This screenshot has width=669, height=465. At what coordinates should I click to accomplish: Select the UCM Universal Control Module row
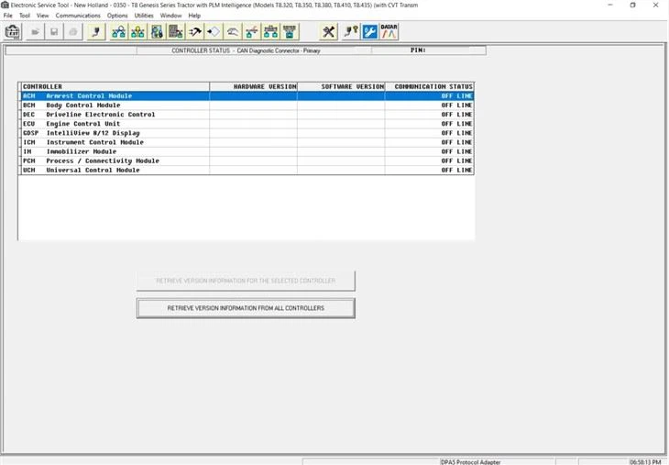[x=247, y=170]
